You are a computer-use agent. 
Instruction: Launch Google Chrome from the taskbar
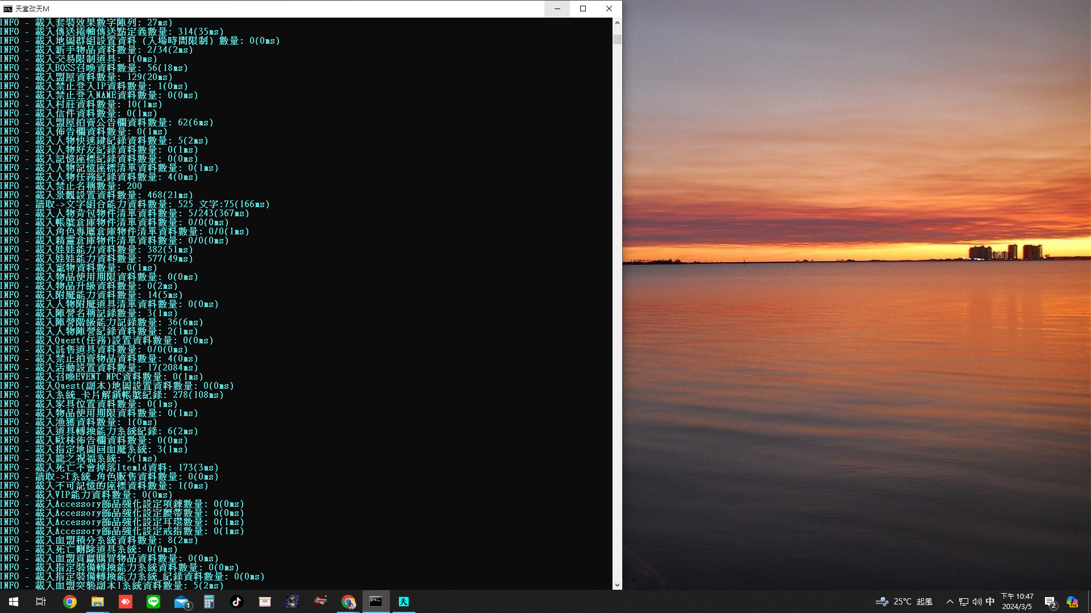coord(70,602)
